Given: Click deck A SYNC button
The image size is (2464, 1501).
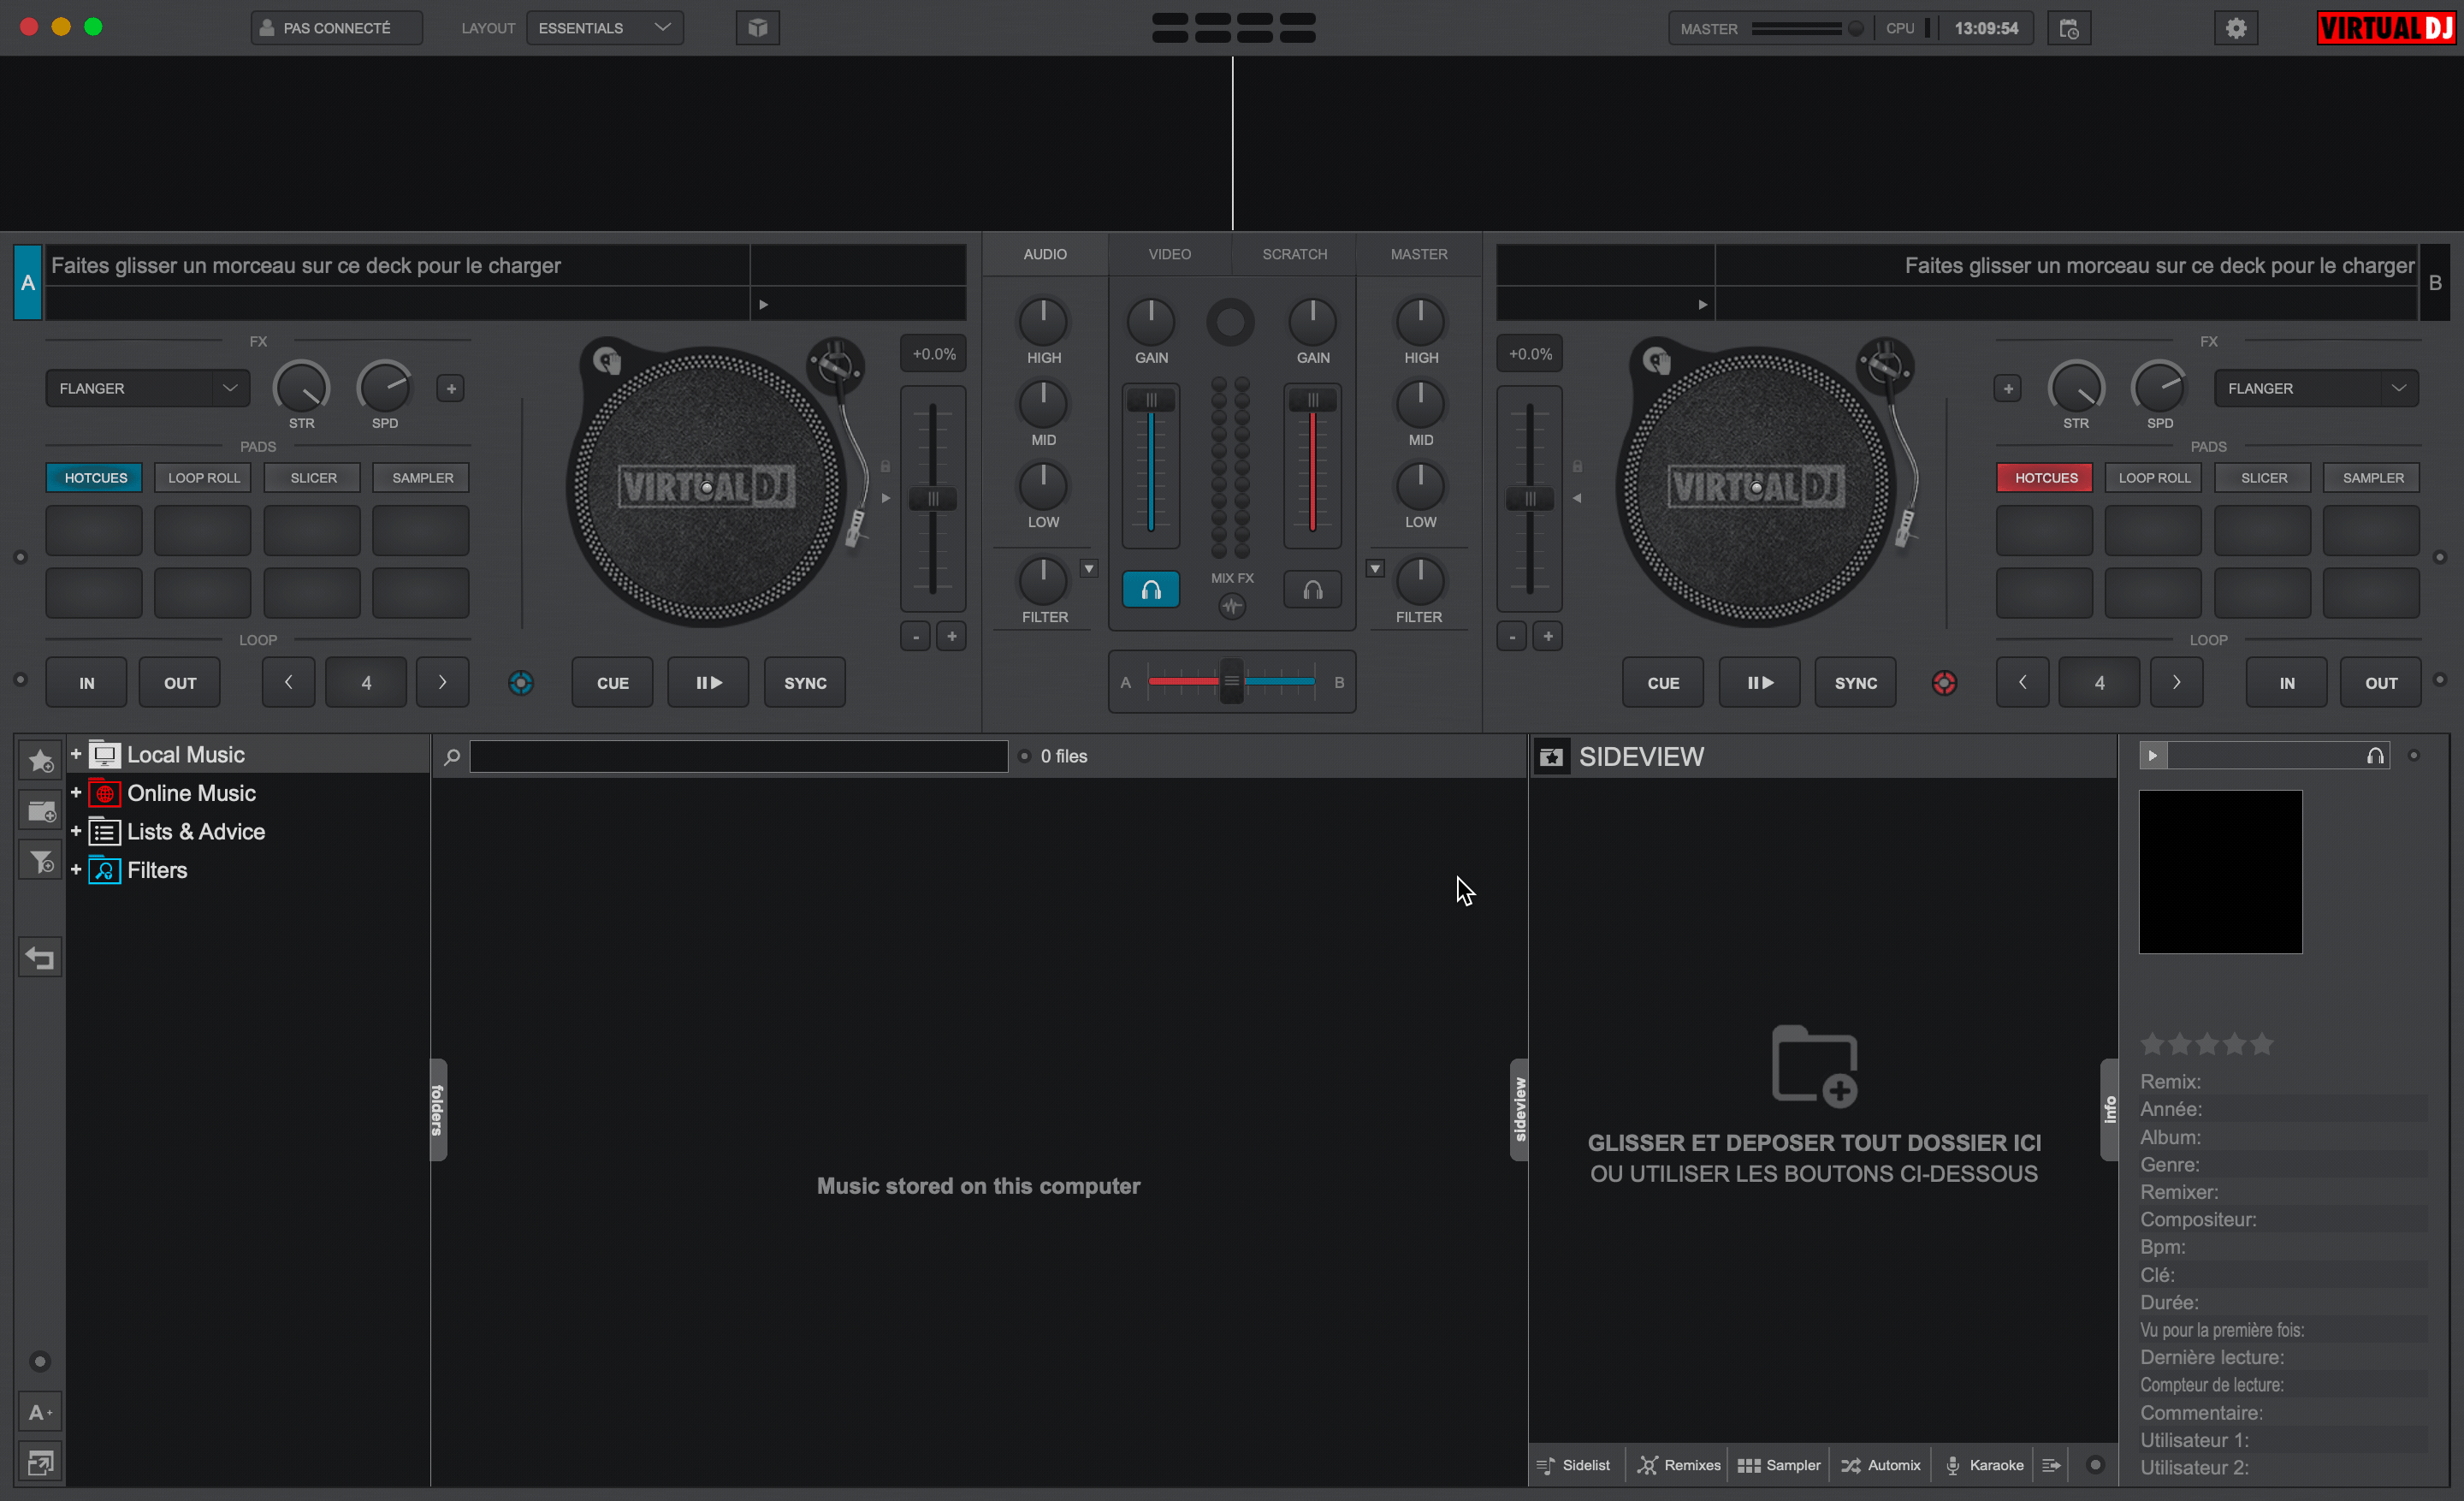Looking at the screenshot, I should 805,683.
